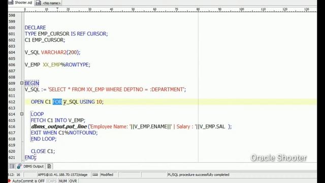This screenshot has width=325, height=183.
Task: Click EXIT WHEN on line 617
Action: (x=44, y=133)
